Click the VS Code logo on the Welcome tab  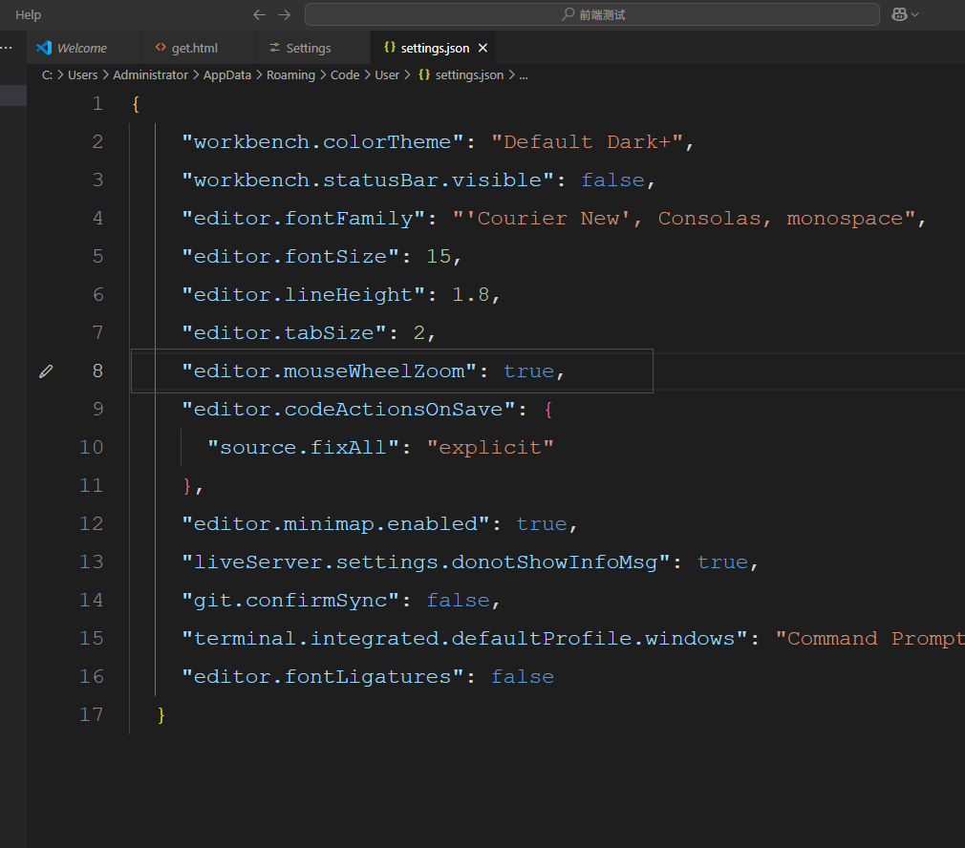tap(44, 48)
